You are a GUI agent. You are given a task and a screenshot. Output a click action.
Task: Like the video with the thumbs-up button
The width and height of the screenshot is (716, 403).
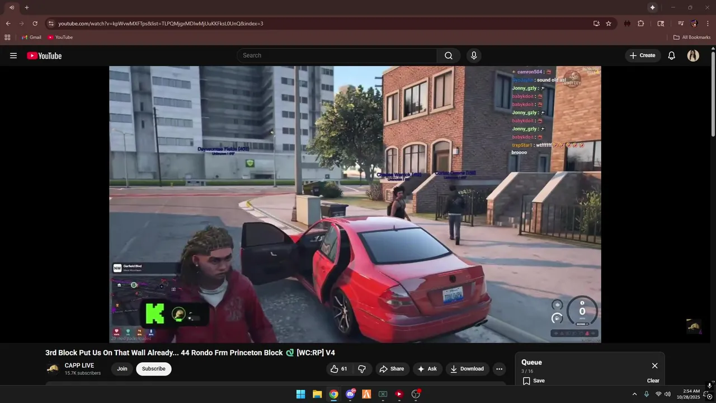pyautogui.click(x=338, y=369)
